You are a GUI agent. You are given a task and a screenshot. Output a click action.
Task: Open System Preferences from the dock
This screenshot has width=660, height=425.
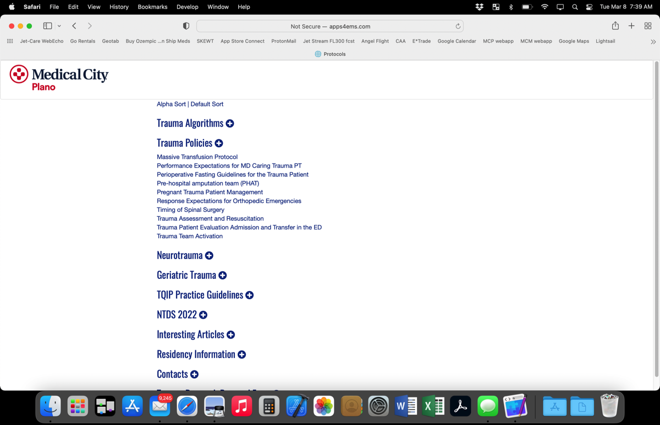pos(378,406)
